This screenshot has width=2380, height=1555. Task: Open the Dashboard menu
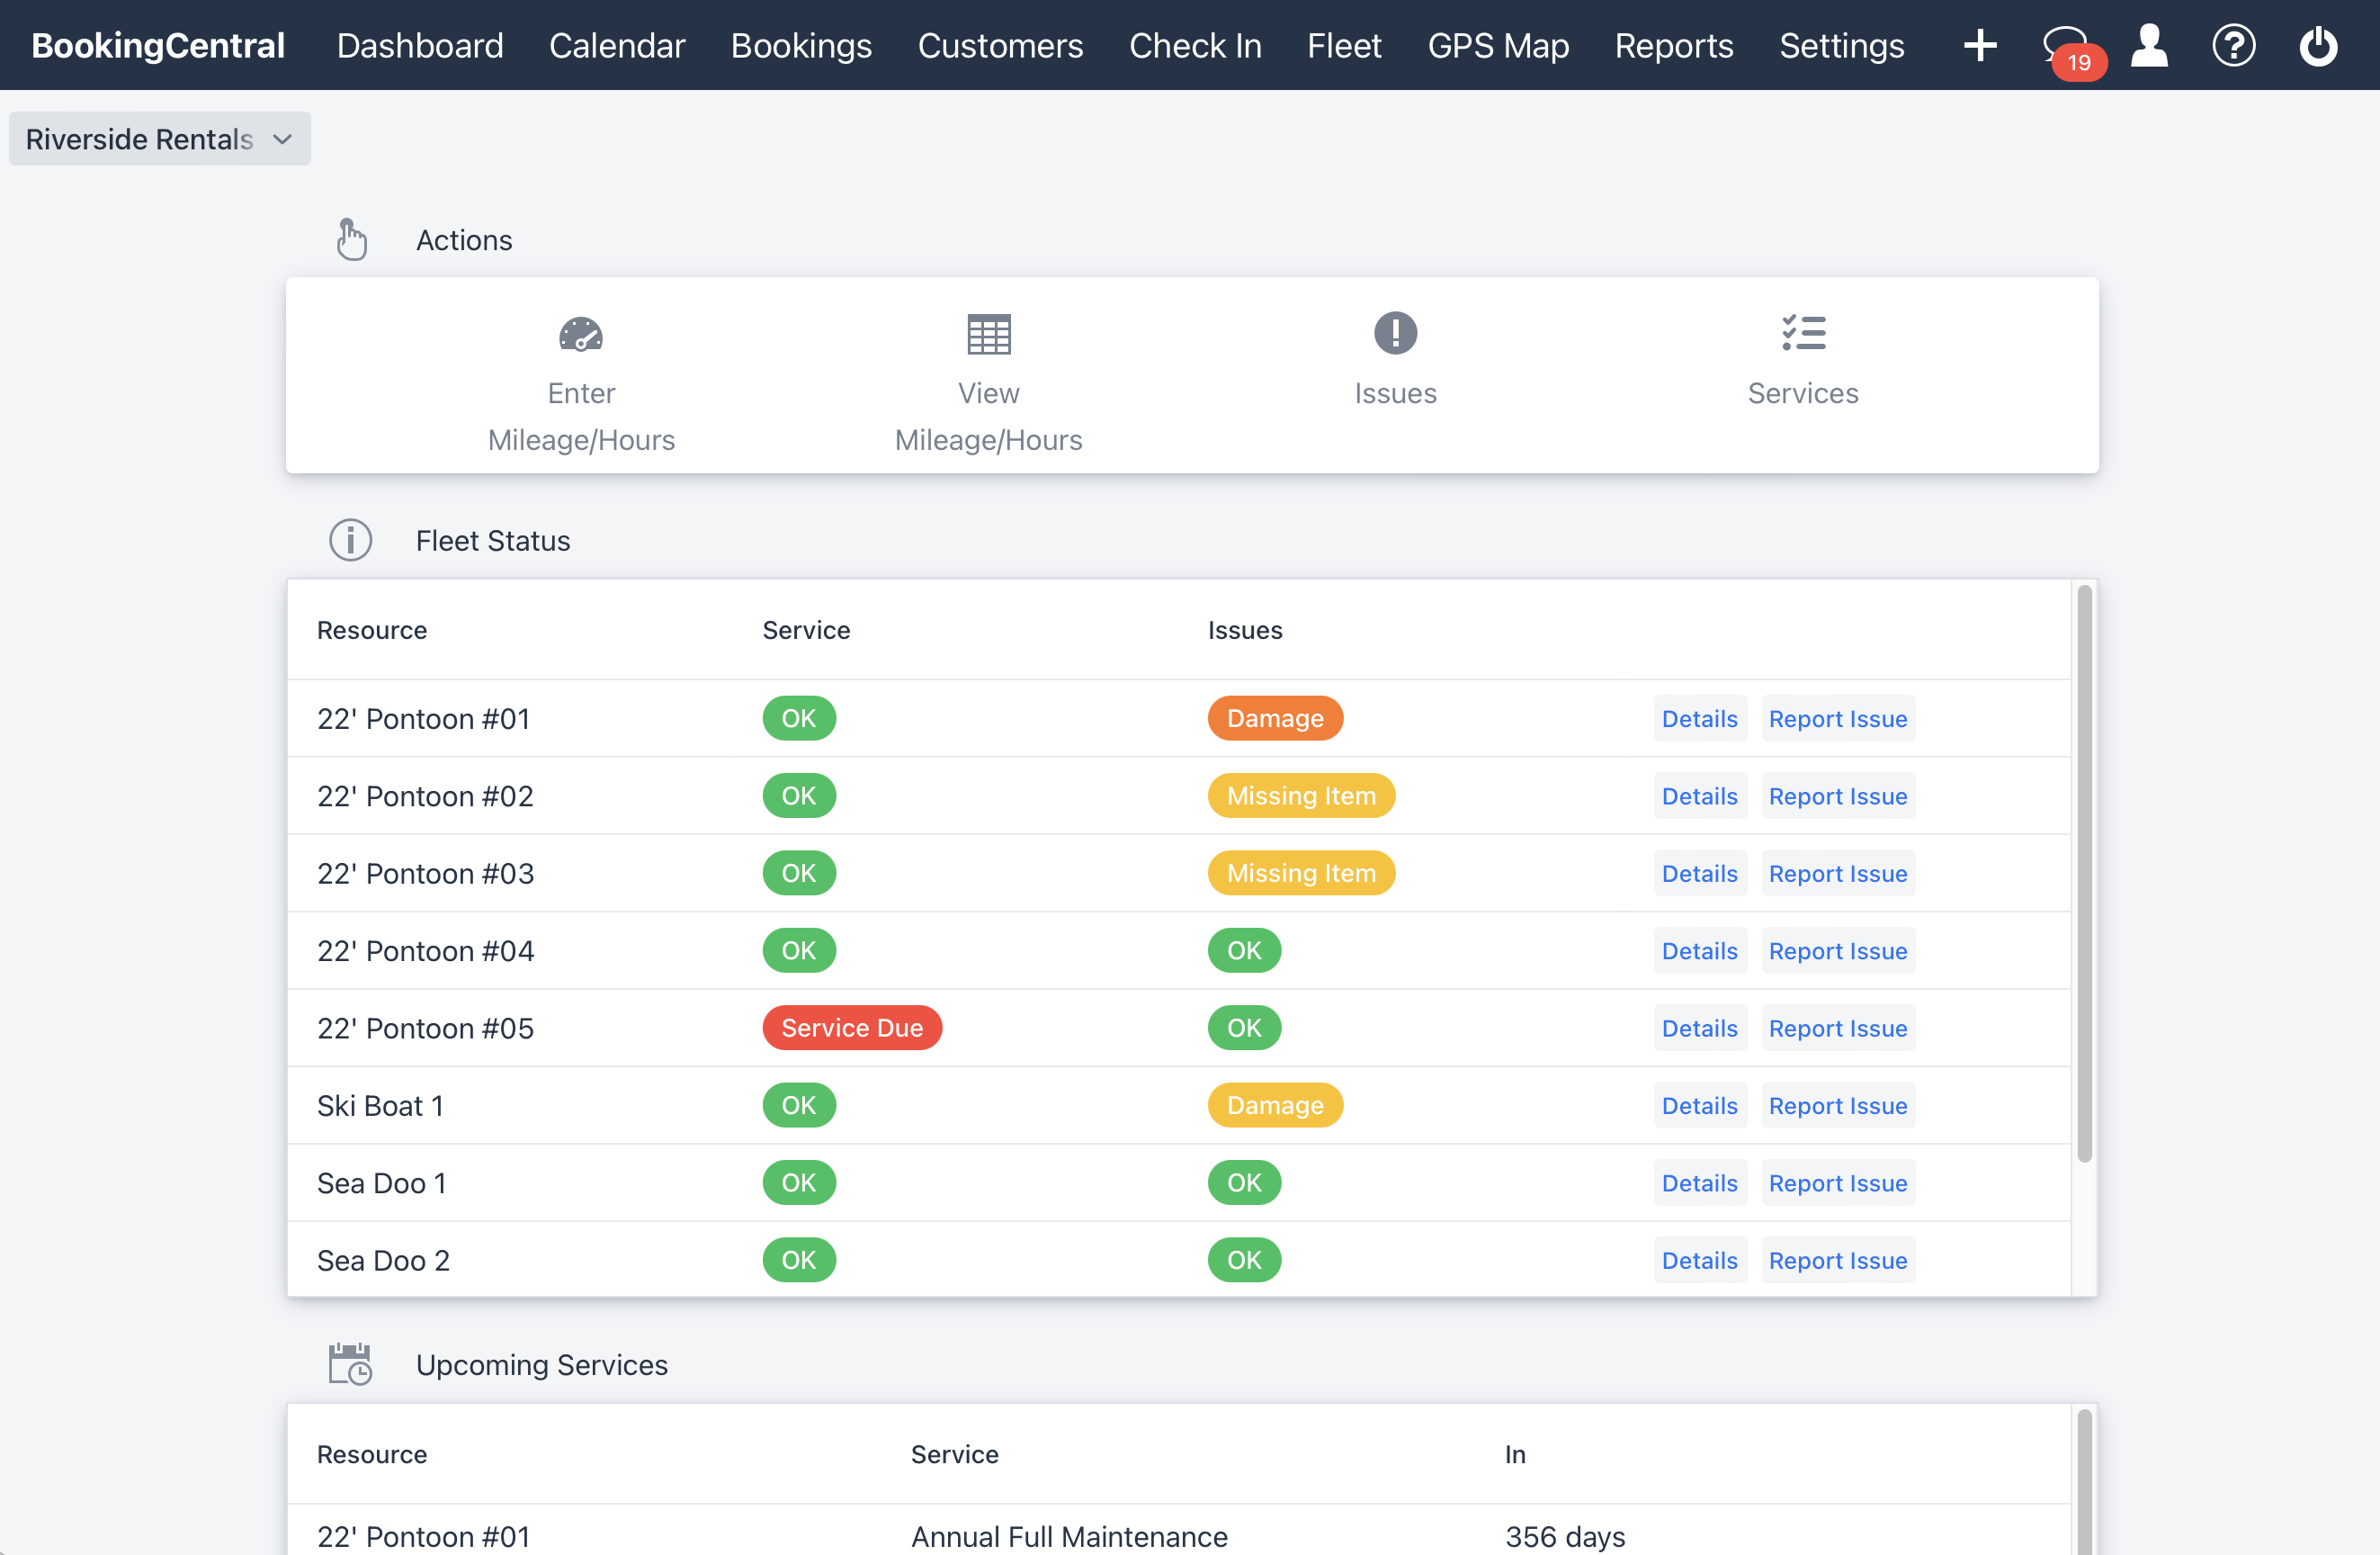click(x=420, y=45)
